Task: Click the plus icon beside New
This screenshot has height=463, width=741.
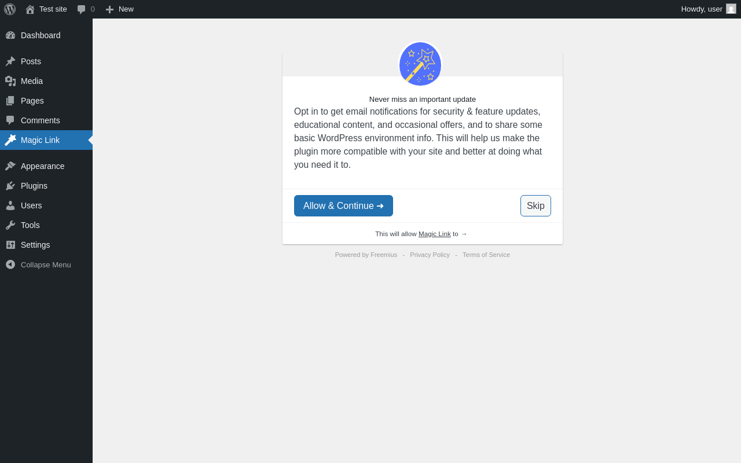Action: point(109,9)
